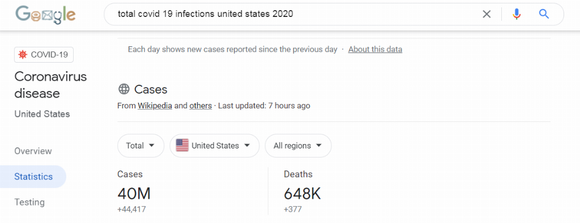Click the globe icon beside Cases heading
The image size is (580, 223).
click(x=124, y=89)
